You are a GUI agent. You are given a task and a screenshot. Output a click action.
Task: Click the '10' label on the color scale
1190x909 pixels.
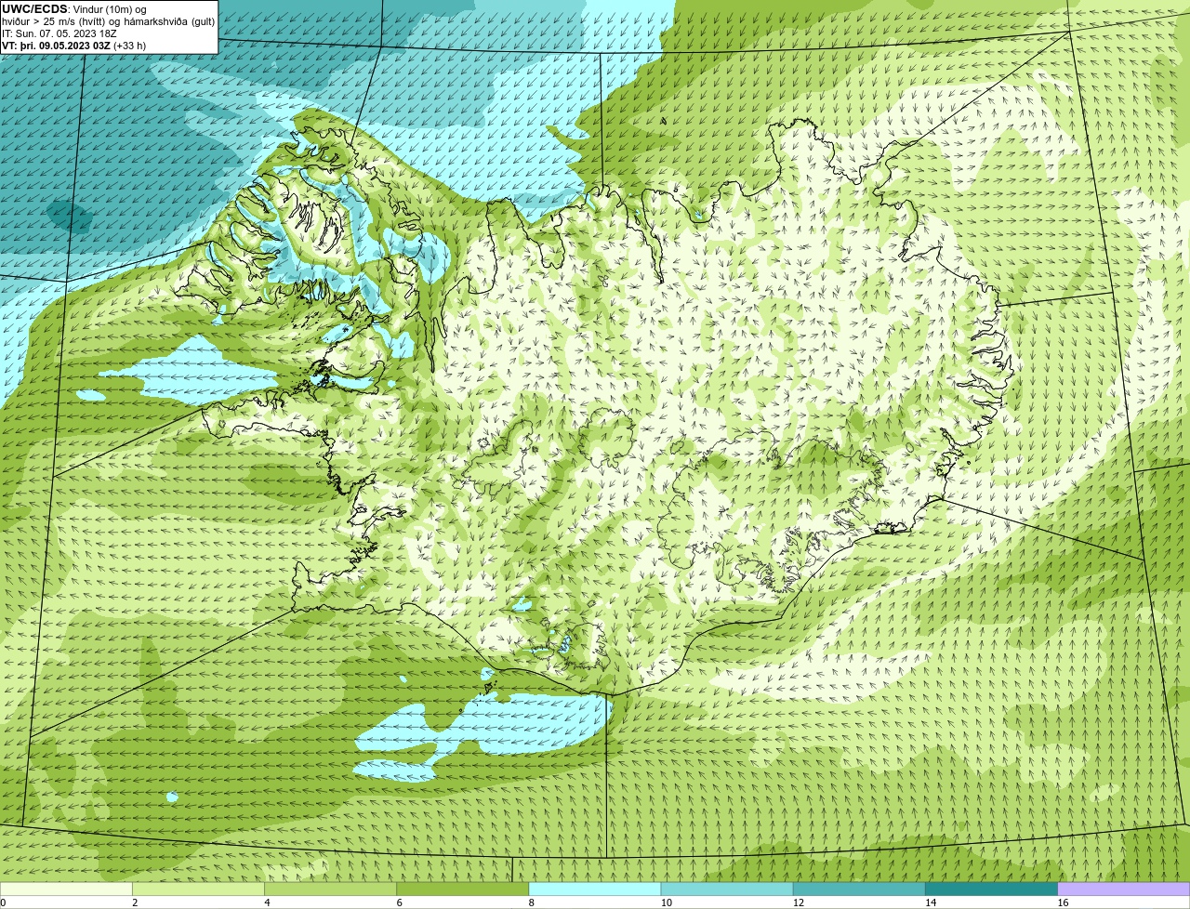(666, 902)
